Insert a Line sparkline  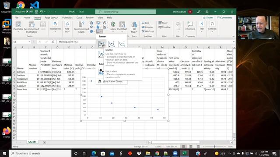pyautogui.click(x=145, y=23)
